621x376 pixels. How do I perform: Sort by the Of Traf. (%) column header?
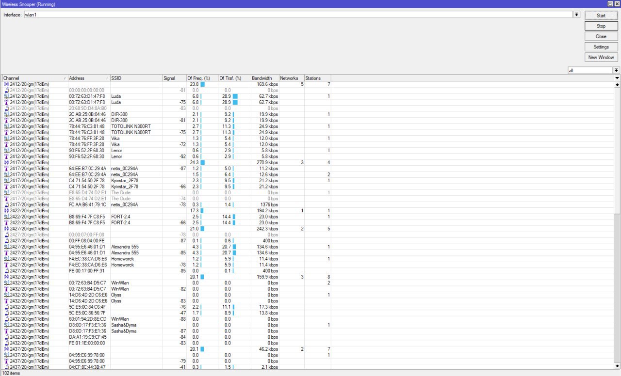(x=234, y=78)
